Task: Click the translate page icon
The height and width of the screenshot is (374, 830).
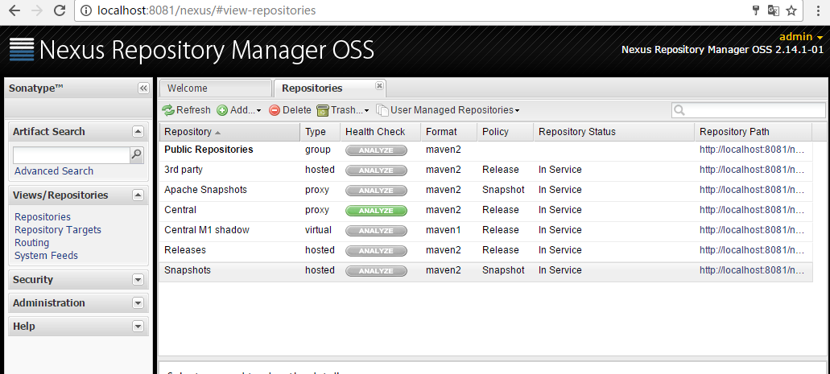Action: [774, 10]
